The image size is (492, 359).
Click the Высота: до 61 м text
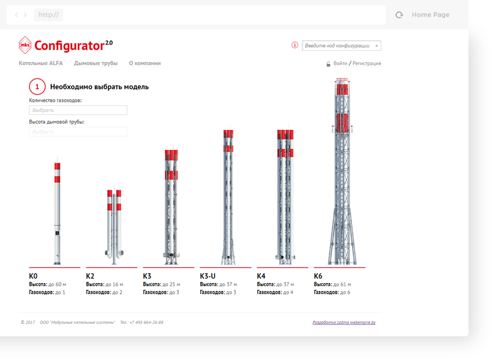[x=333, y=284]
